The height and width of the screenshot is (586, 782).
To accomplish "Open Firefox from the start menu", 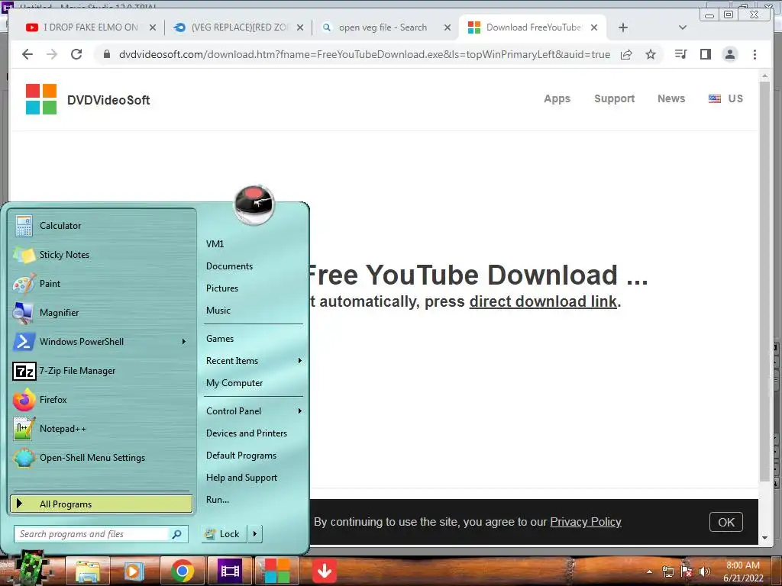I will tap(102, 400).
